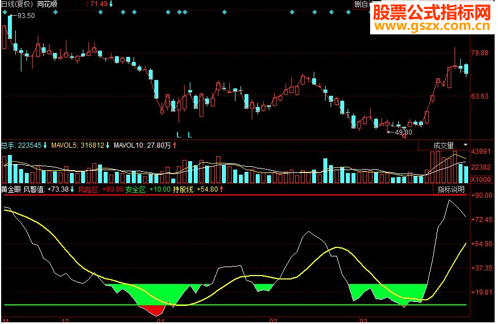The width and height of the screenshot is (498, 324).
Task: Click the 同花顺 stock name label
Action: (x=47, y=4)
